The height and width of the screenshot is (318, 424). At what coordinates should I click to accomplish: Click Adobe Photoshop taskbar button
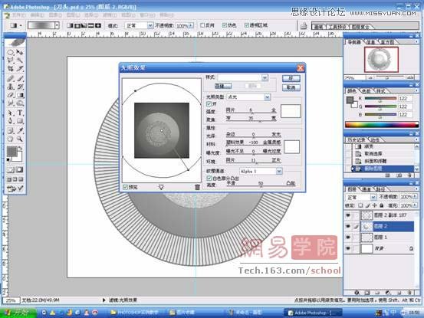(x=313, y=313)
